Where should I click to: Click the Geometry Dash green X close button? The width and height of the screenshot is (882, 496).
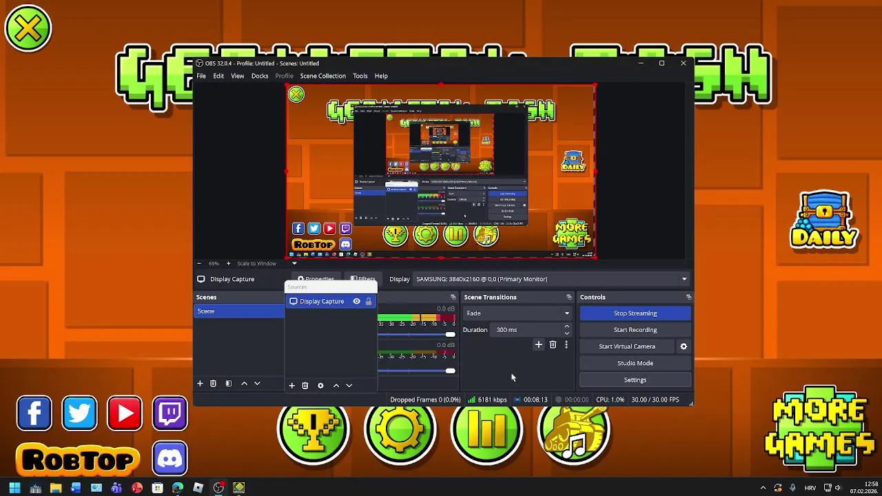(x=28, y=28)
